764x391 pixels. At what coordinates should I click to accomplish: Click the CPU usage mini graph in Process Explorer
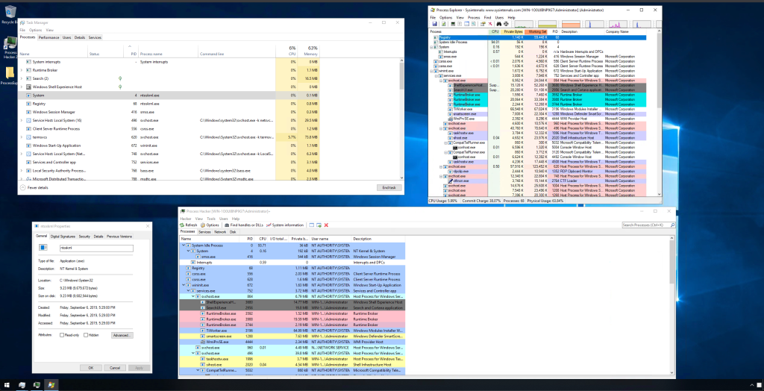[x=523, y=24]
